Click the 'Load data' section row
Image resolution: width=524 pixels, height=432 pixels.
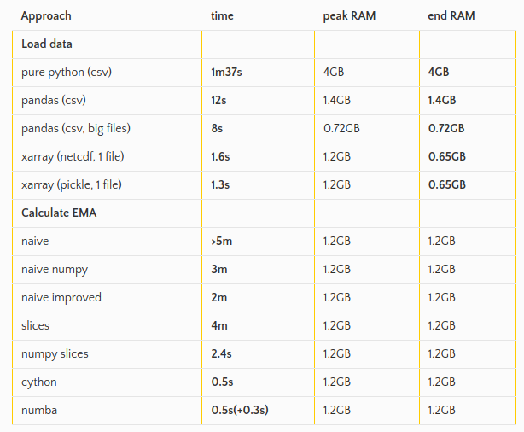coord(46,44)
